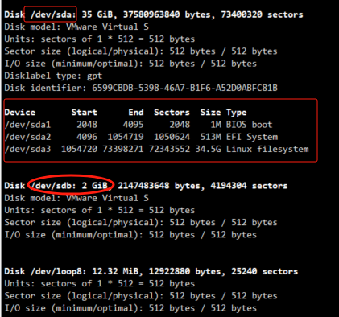This screenshot has width=339, height=317.
Task: Click sectors value 72343552
Action: click(x=169, y=149)
